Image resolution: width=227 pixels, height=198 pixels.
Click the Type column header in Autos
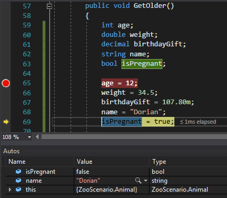(159, 162)
